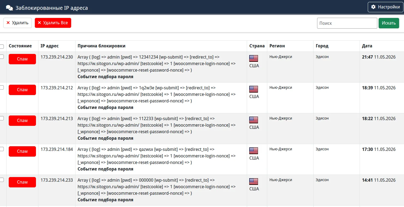The height and width of the screenshot is (207, 404).
Task: Click the chat bubbles icon in header
Action: [9, 8]
